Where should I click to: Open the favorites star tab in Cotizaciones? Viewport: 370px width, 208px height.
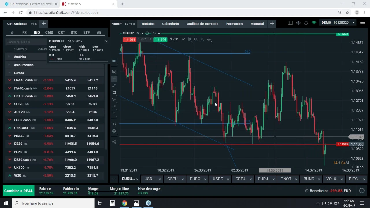pyautogui.click(x=12, y=32)
